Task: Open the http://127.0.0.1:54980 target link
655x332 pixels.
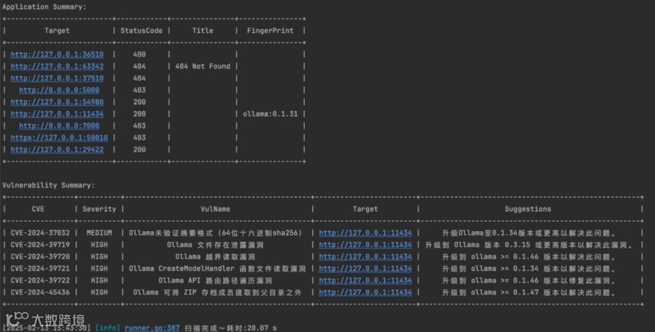Action: (57, 102)
